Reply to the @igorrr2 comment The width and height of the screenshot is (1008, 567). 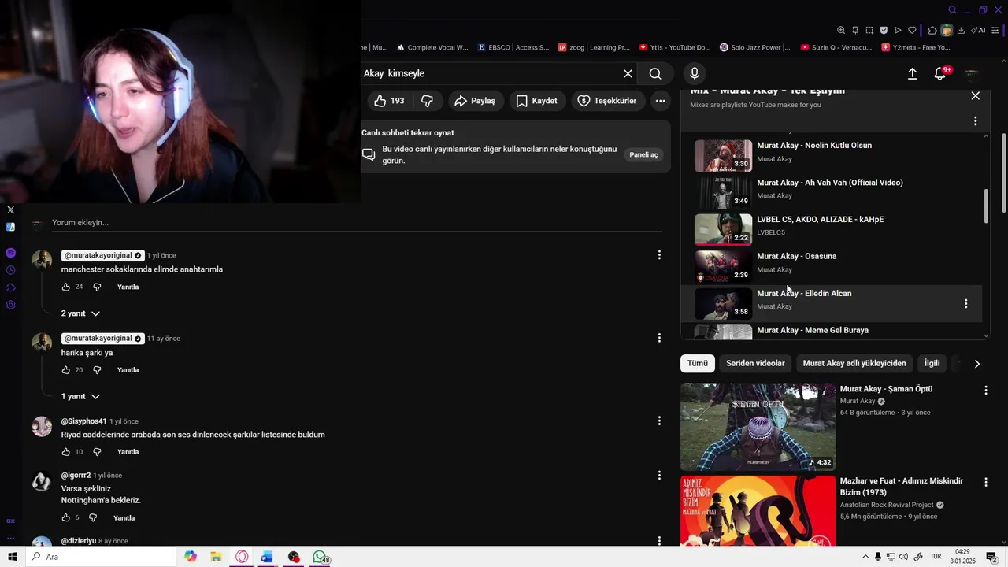tap(124, 518)
